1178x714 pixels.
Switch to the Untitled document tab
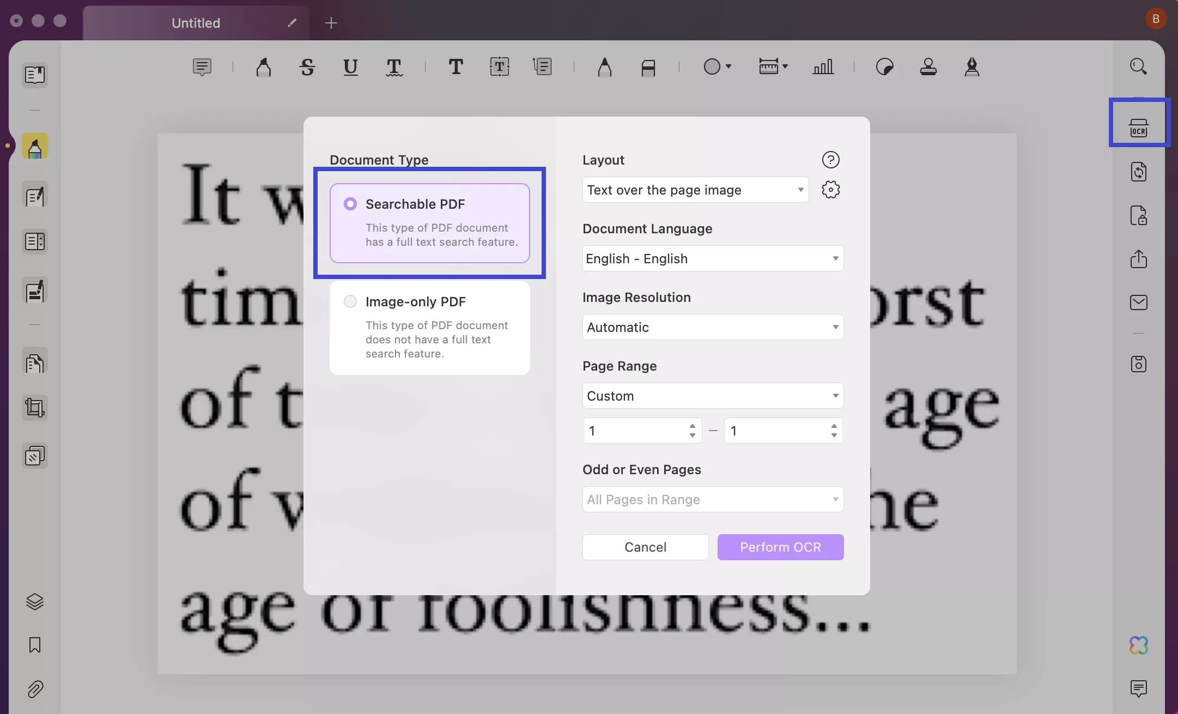point(196,23)
